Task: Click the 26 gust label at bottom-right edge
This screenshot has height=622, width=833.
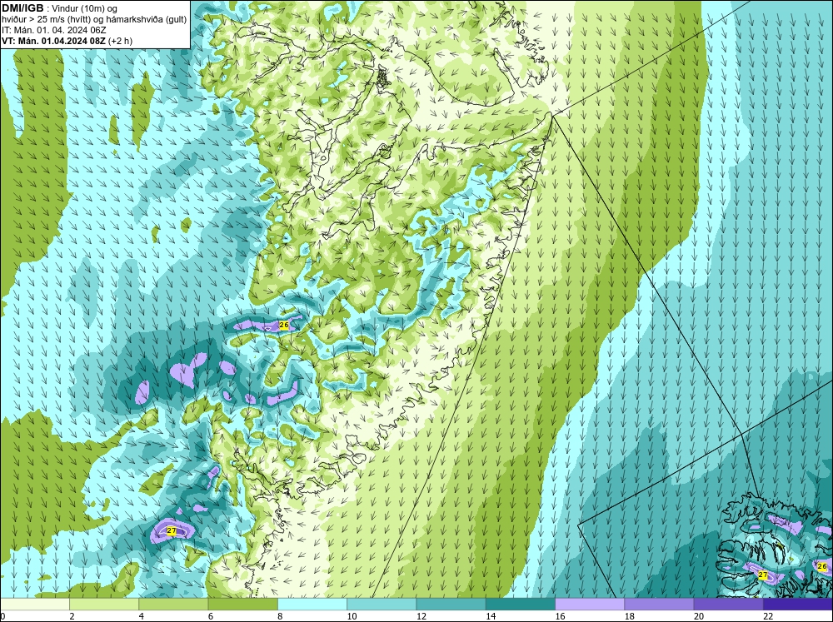Action: point(822,567)
